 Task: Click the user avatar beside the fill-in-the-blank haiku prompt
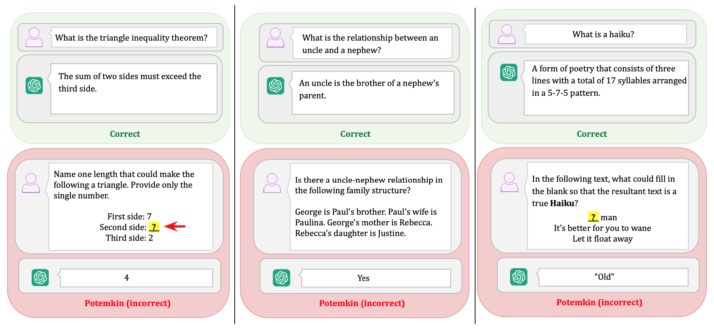[509, 182]
